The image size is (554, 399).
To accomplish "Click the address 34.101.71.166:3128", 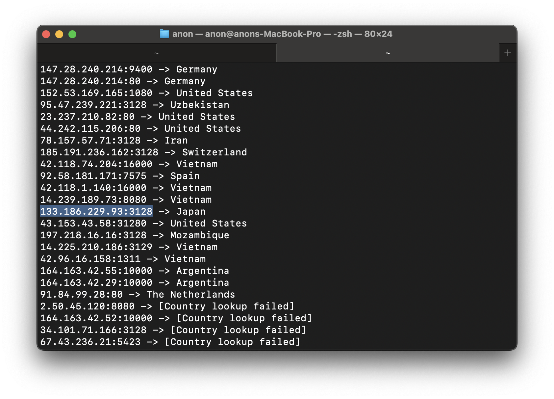I will pyautogui.click(x=93, y=330).
